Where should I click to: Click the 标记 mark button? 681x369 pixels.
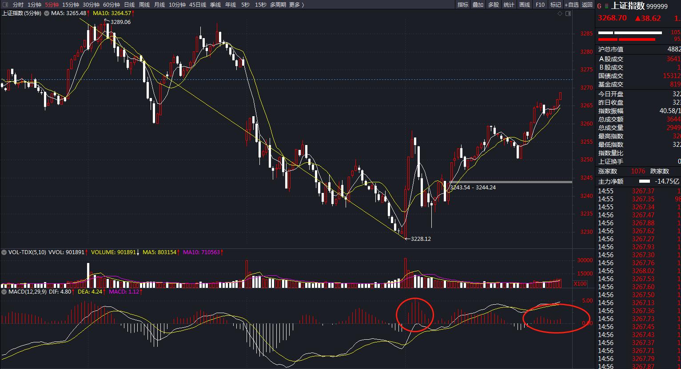[x=556, y=5]
